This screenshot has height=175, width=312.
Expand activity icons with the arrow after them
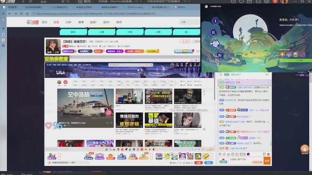151,156
